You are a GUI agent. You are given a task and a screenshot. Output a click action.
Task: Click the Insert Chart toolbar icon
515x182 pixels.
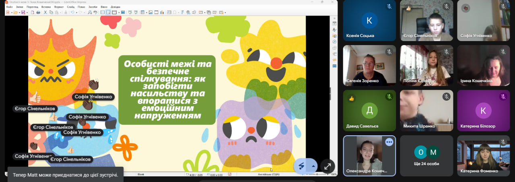(x=161, y=12)
